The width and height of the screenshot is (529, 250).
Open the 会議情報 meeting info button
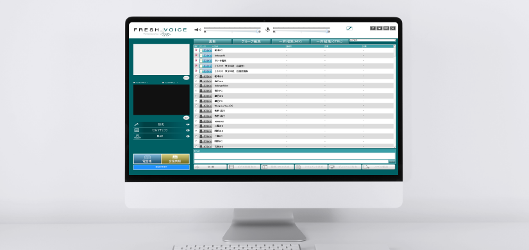point(175,159)
